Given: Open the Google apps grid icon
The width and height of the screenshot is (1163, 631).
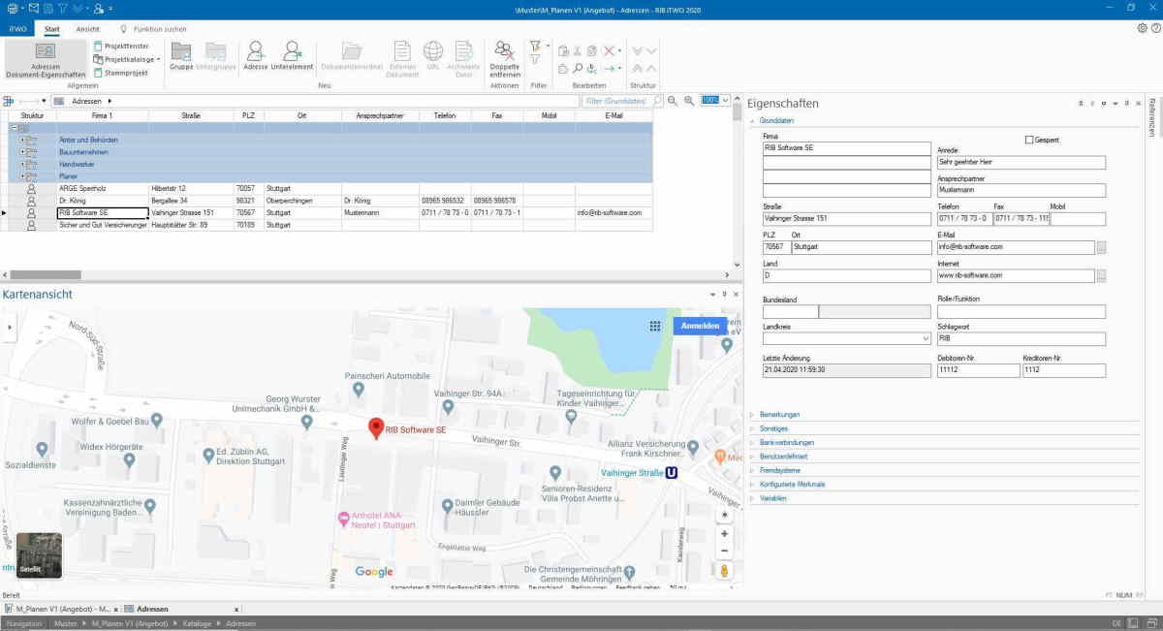Looking at the screenshot, I should coord(655,327).
